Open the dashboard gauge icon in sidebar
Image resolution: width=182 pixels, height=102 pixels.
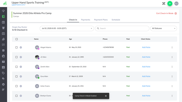pos(3,11)
